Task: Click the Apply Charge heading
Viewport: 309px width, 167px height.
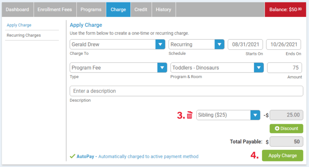Action: click(x=86, y=25)
